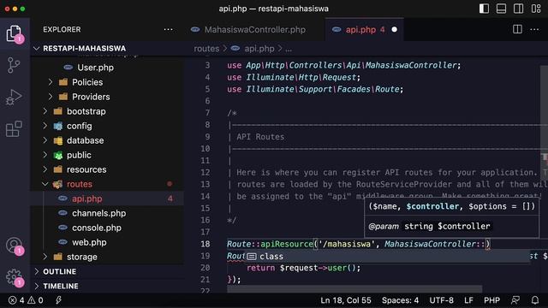
Task: Collapse the RESTAPI-MAHASISWA project section
Action: 84,48
